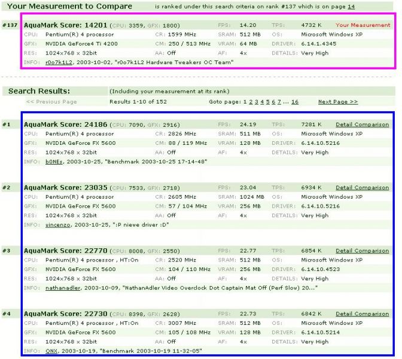Viewport: 402px width, 359px height.
Task: Open b0NEs user profile link
Action: [x=54, y=162]
